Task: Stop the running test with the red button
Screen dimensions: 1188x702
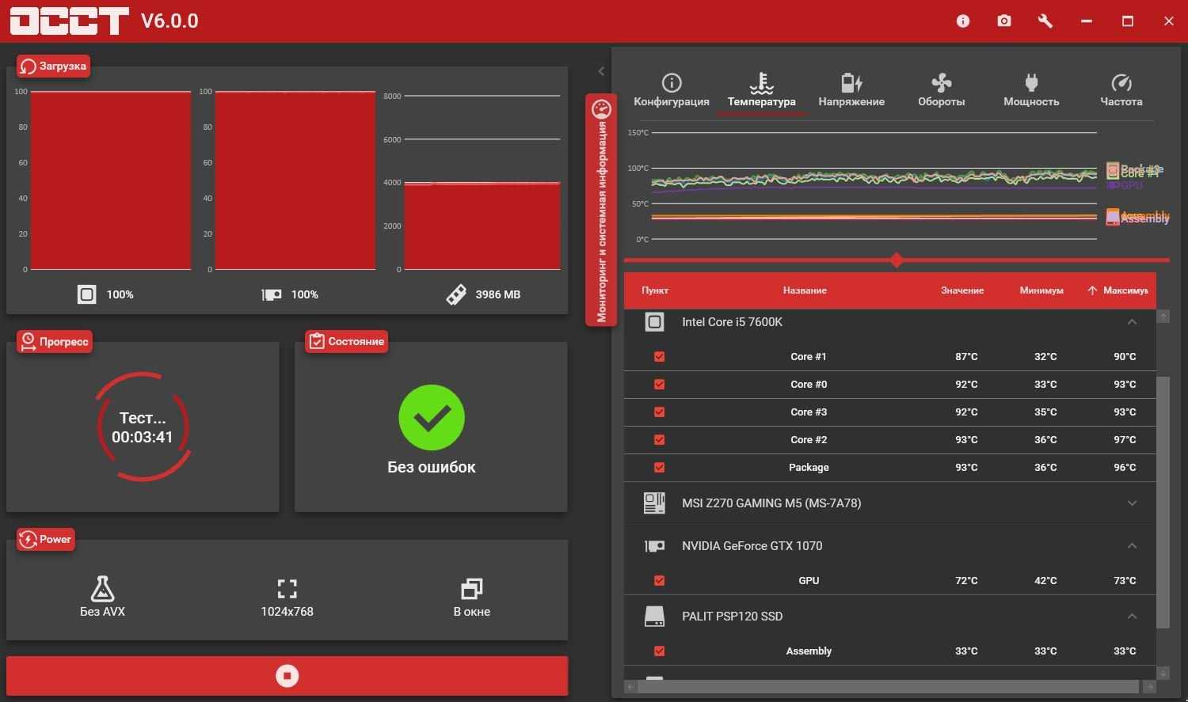Action: pos(287,676)
